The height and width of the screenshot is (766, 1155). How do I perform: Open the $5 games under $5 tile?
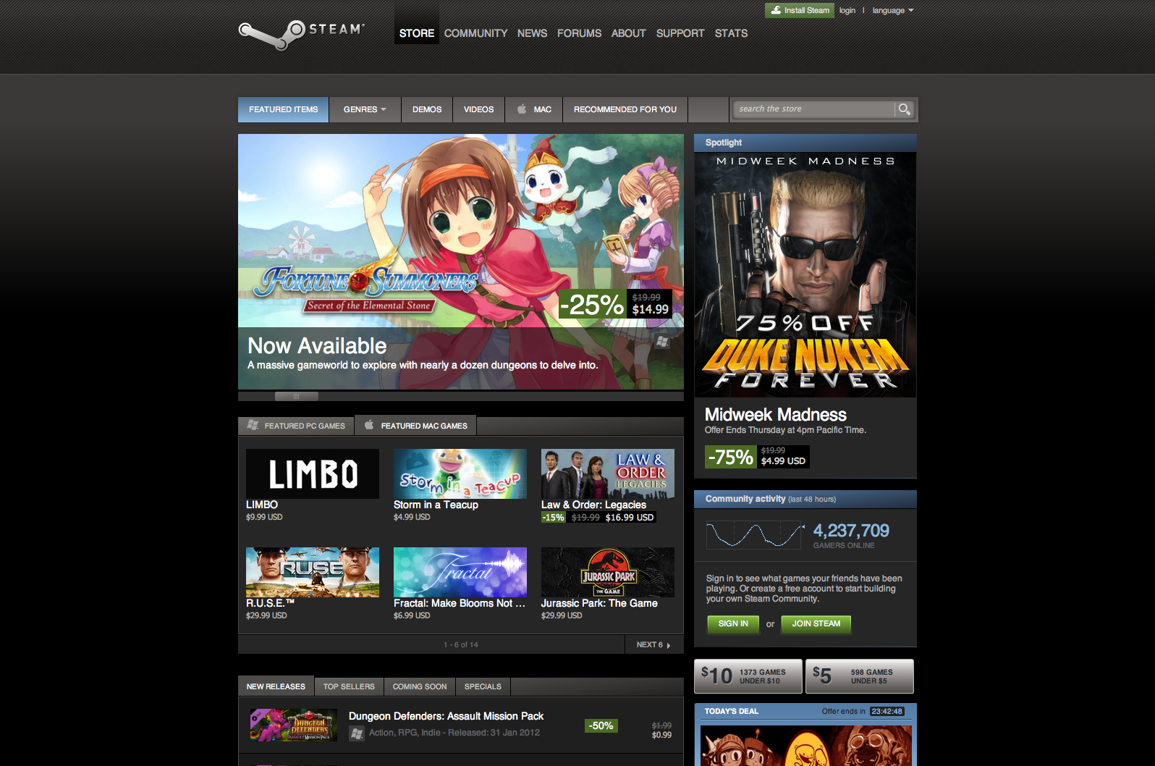[x=859, y=676]
